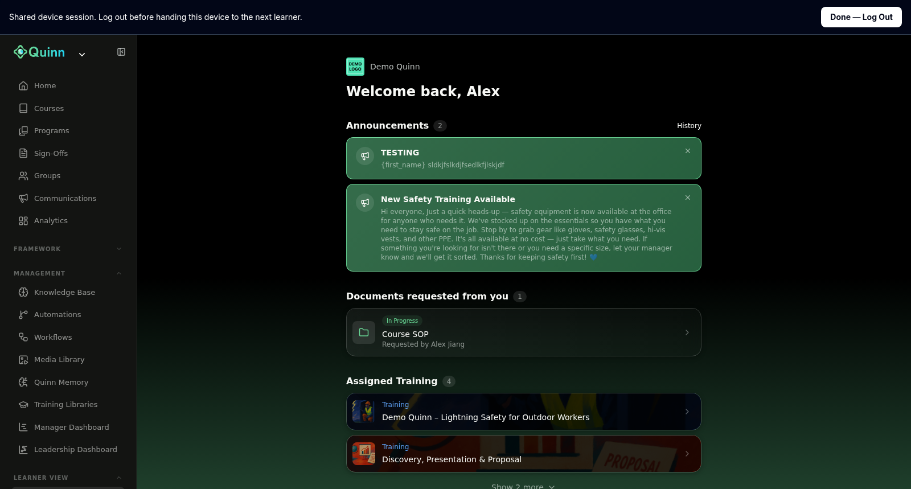Click the Quinn logo in the sidebar
The image size is (911, 489).
(39, 52)
